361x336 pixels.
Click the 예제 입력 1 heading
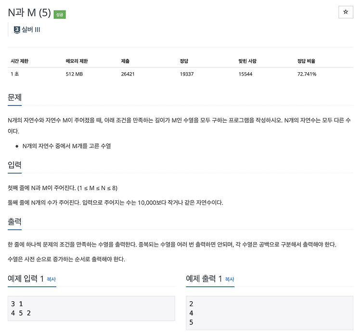click(x=26, y=279)
